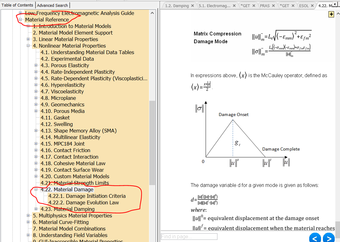Screen dimensions: 340x242
Task: Close the ESOL tab
Action: (312, 6)
